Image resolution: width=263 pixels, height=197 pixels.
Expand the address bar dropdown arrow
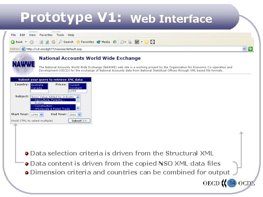(x=244, y=49)
